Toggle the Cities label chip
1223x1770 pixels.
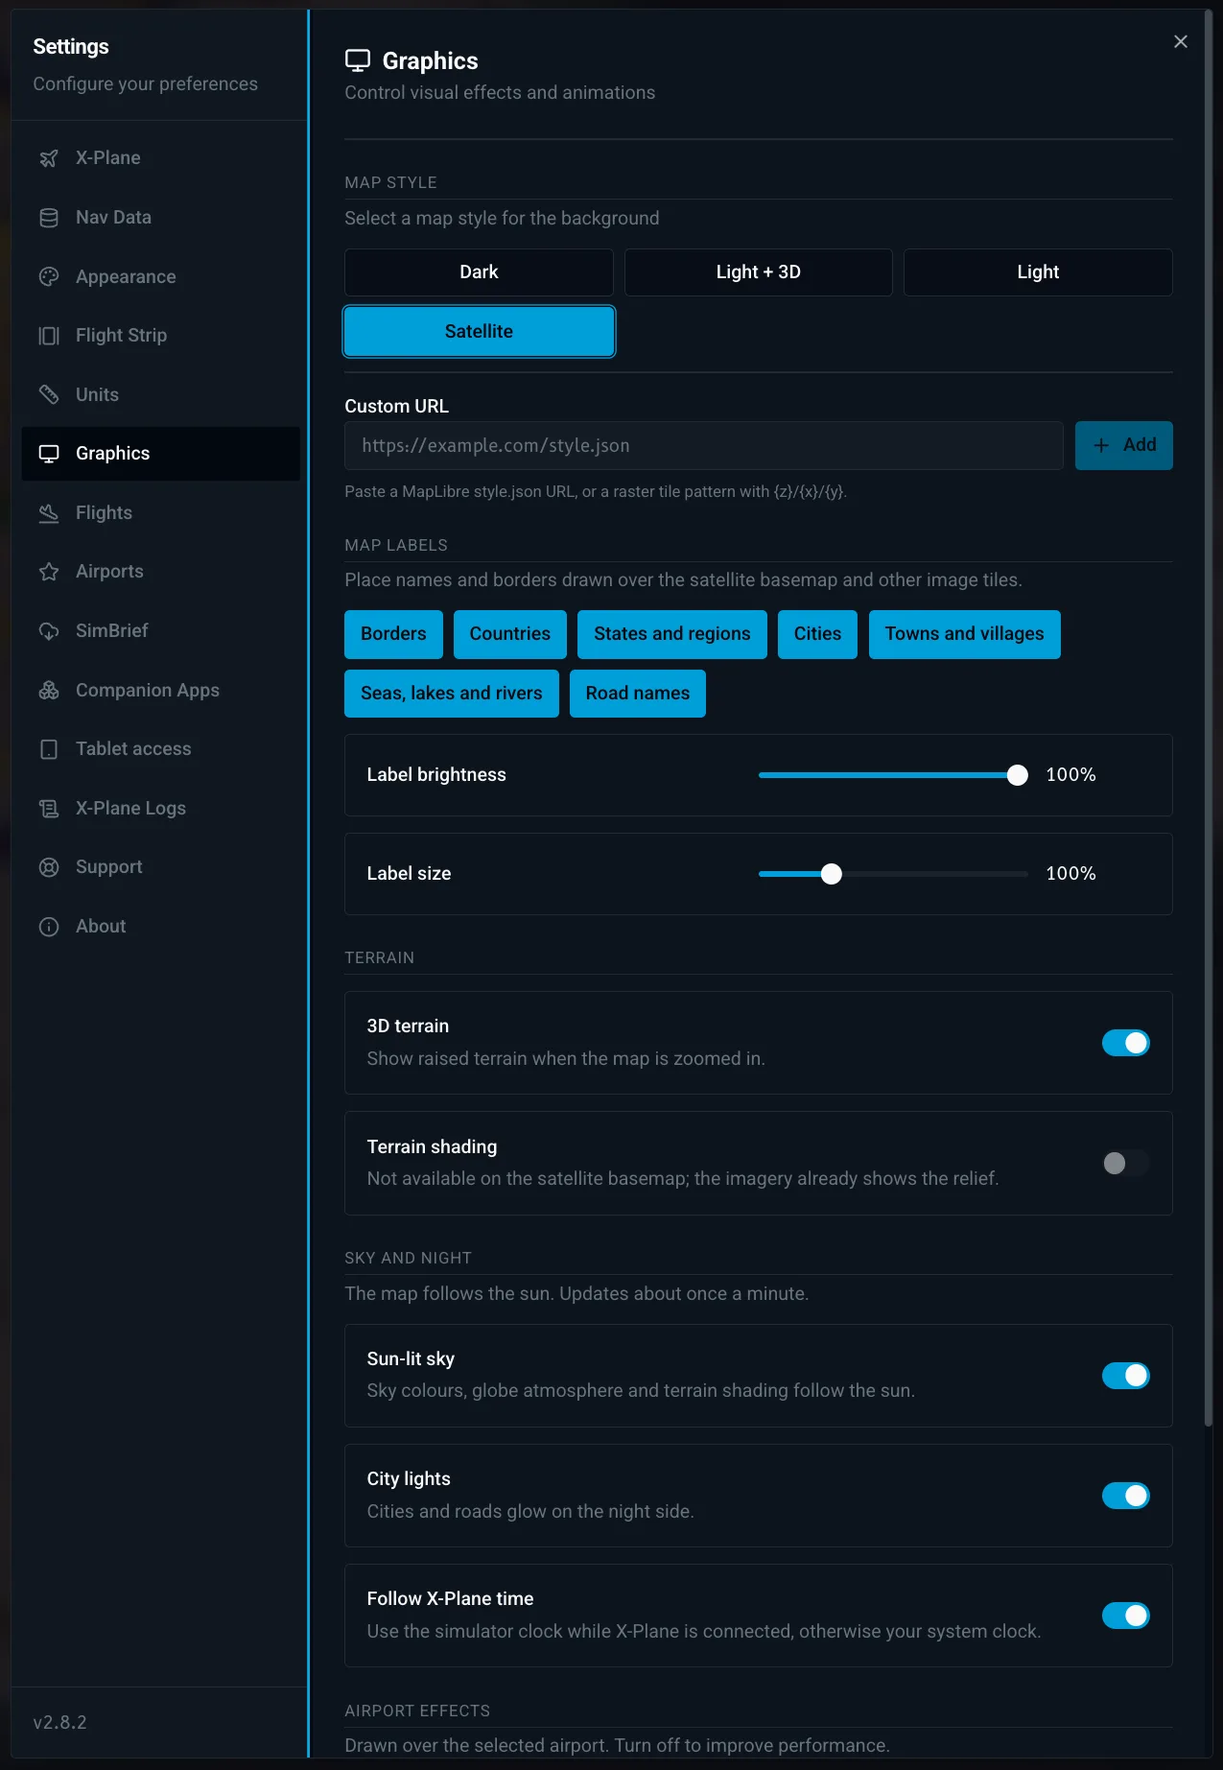point(817,634)
